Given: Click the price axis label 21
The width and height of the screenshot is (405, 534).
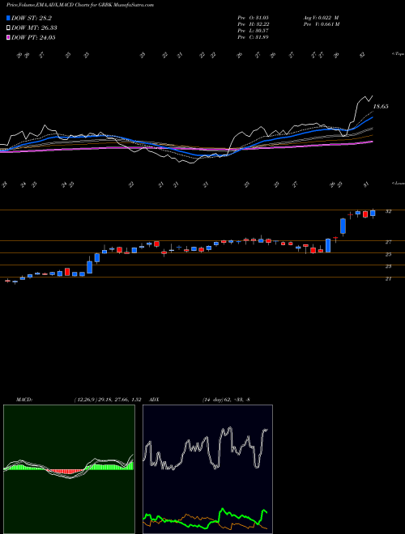Looking at the screenshot, I should pos(388,278).
